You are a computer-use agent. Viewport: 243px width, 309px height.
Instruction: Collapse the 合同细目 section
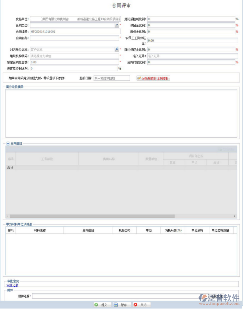click(8, 144)
